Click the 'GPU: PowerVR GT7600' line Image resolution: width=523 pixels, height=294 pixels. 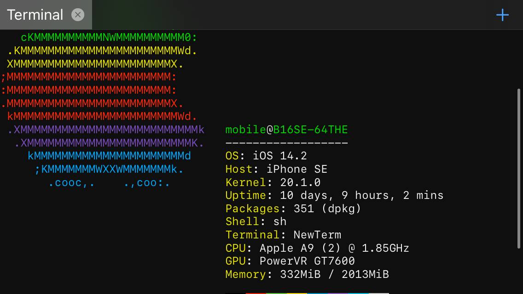click(290, 261)
